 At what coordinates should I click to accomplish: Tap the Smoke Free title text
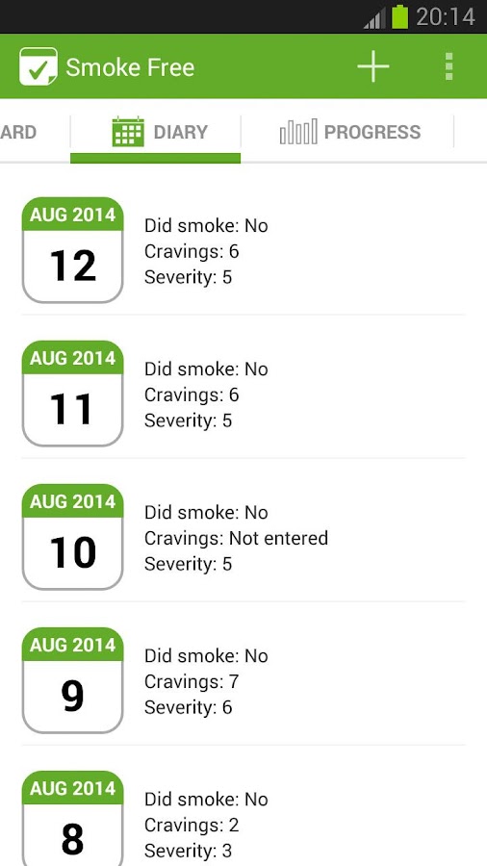point(130,67)
